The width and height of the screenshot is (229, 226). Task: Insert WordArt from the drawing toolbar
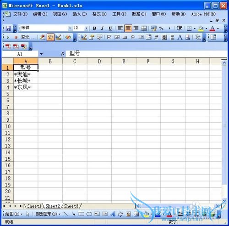coord(113,214)
